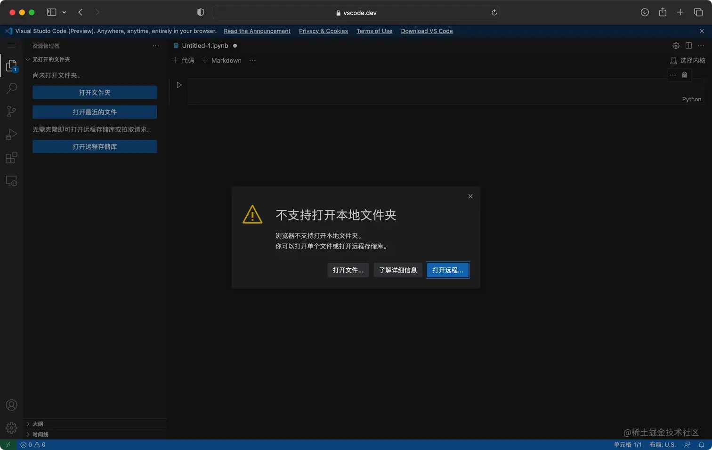
Task: Add a code cell with 代码
Action: (183, 60)
